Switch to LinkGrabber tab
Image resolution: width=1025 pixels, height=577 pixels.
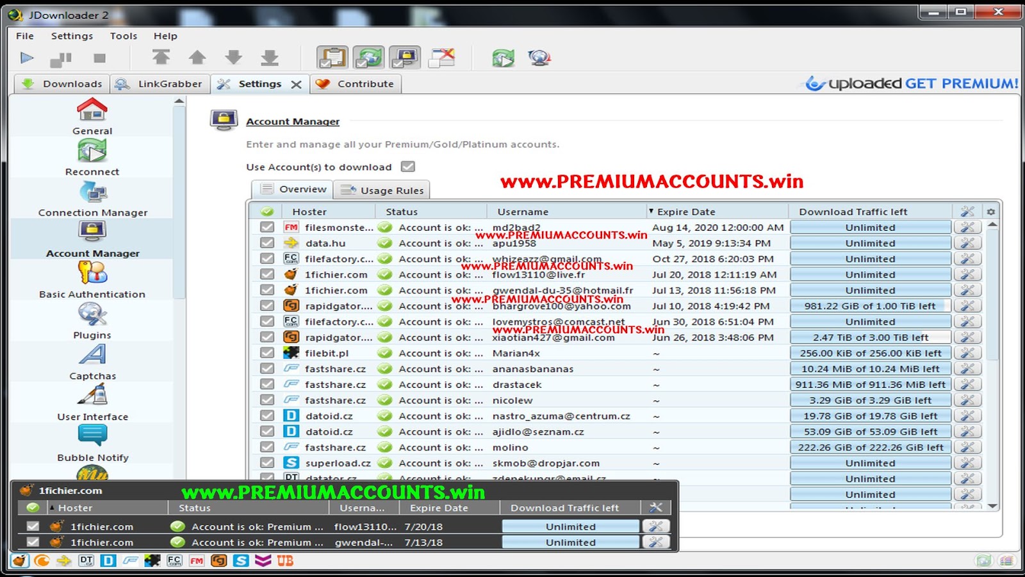click(x=160, y=84)
